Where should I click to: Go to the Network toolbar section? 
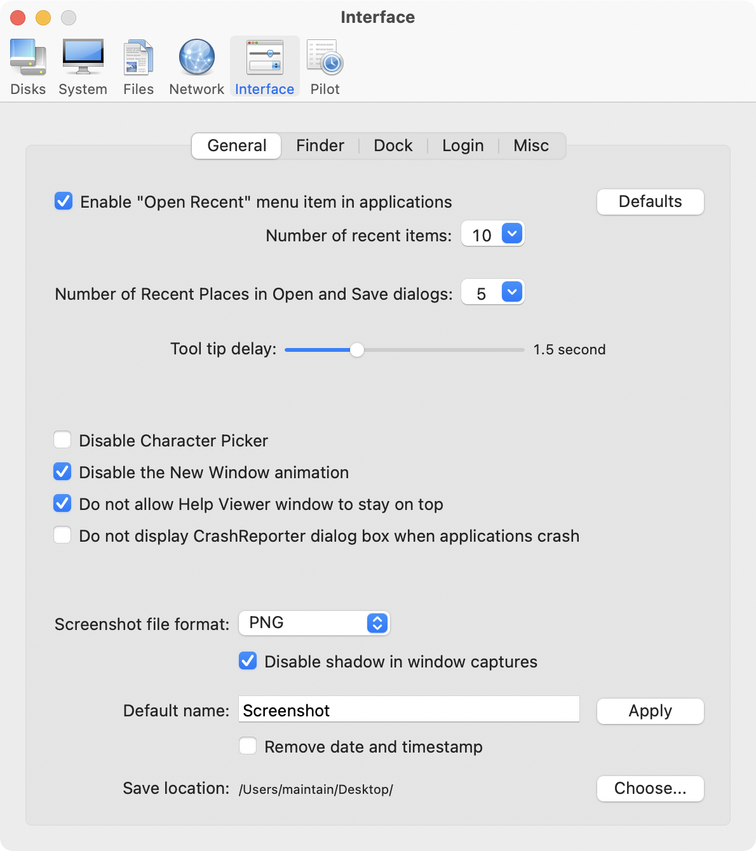pyautogui.click(x=196, y=67)
